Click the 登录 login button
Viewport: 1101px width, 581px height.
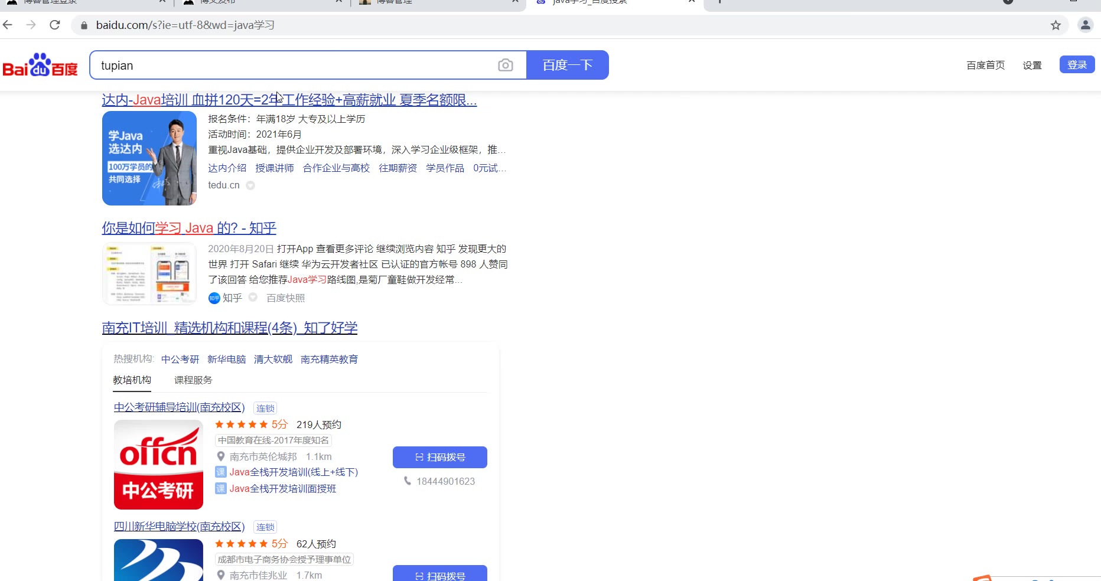pos(1077,64)
